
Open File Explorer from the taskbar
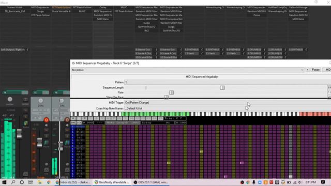point(40,182)
